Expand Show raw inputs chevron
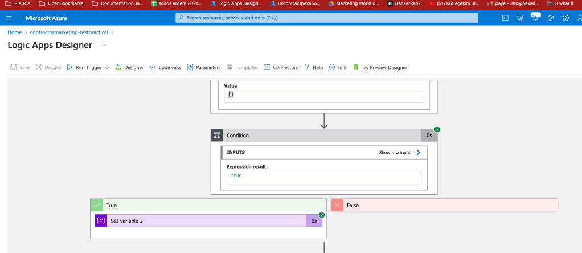The image size is (582, 253). point(419,152)
